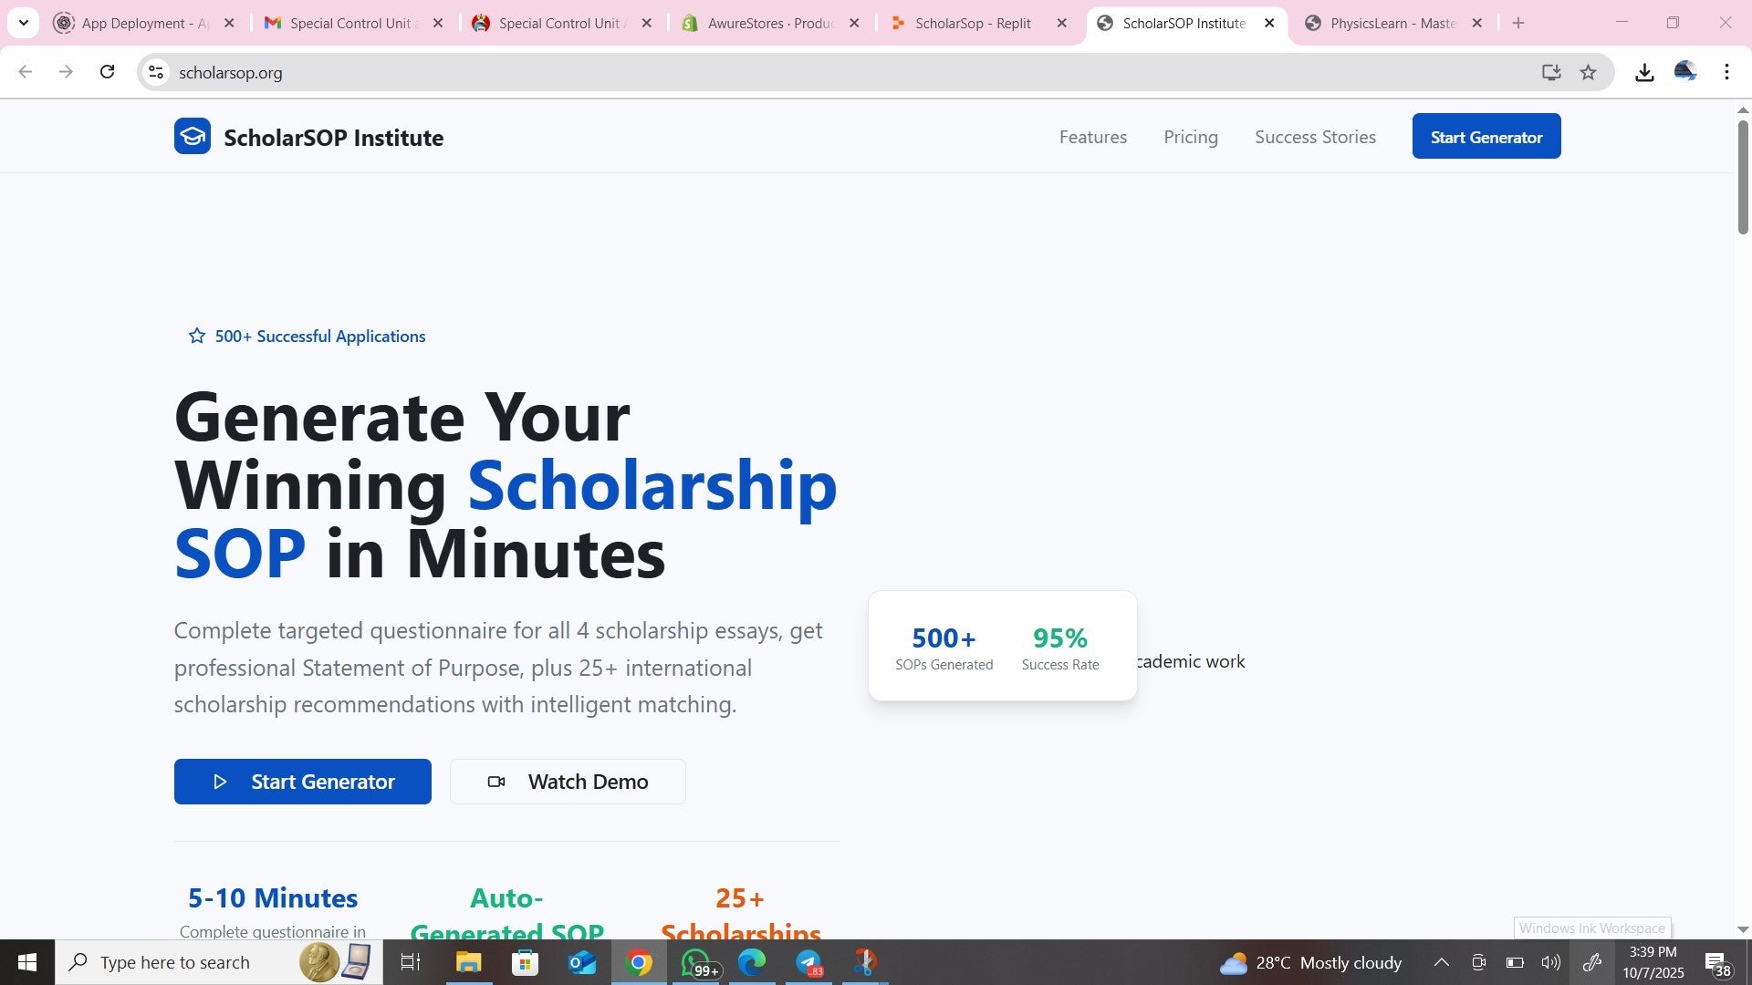Screen dimensions: 1752x985
Task: Bookmark this page using the star icon
Action: (1589, 72)
